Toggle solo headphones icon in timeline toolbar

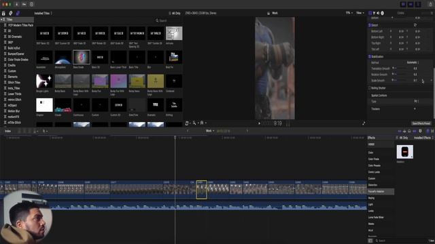coord(409,131)
